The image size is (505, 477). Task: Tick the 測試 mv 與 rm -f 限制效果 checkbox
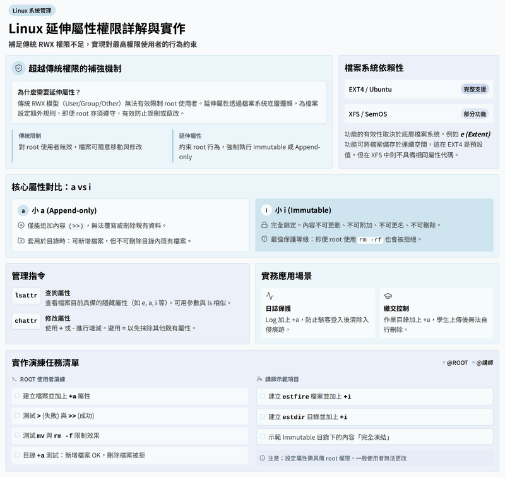17,435
